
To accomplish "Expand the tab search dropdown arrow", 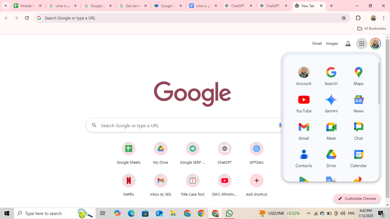I will click(x=6, y=6).
